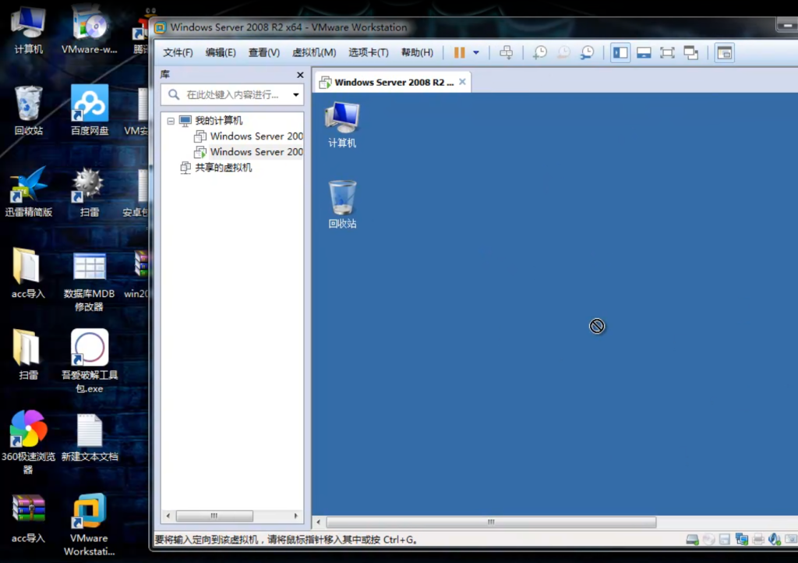The image size is (798, 563).
Task: Toggle the thumbnail bar view
Action: (x=644, y=52)
